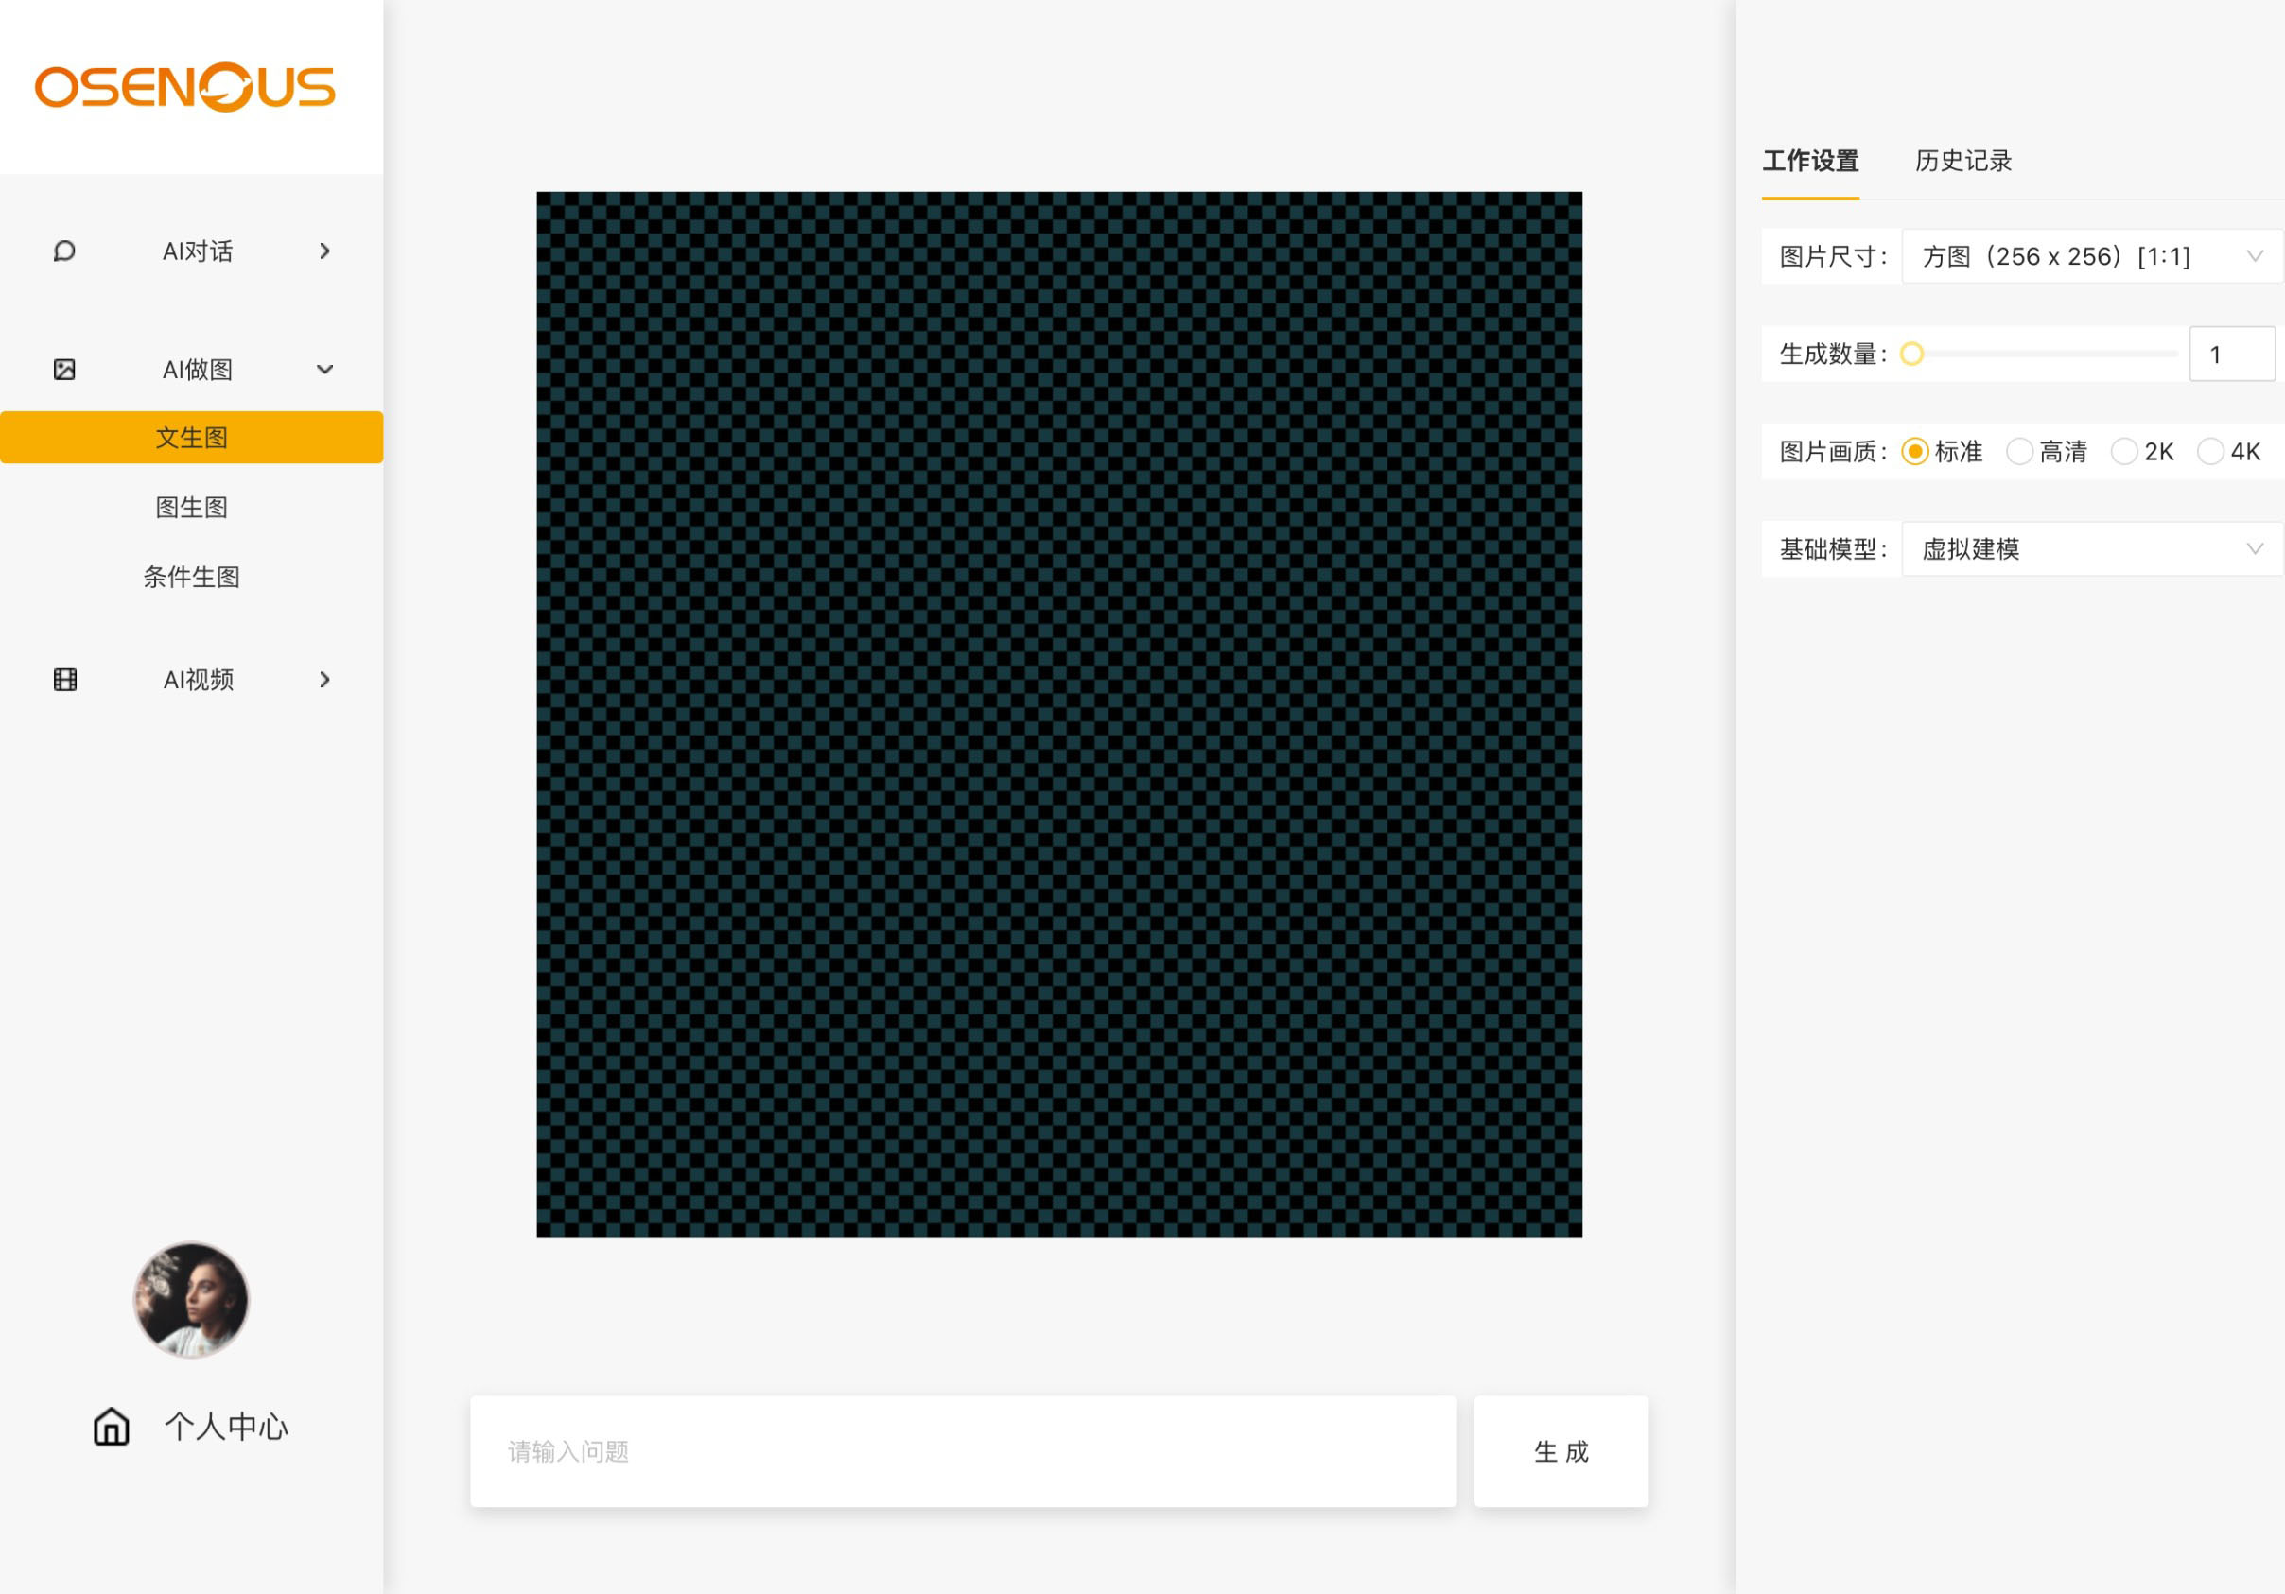Screen dimensions: 2285x1594
Task: Click the 生成数量 slider handle
Action: (x=1911, y=355)
